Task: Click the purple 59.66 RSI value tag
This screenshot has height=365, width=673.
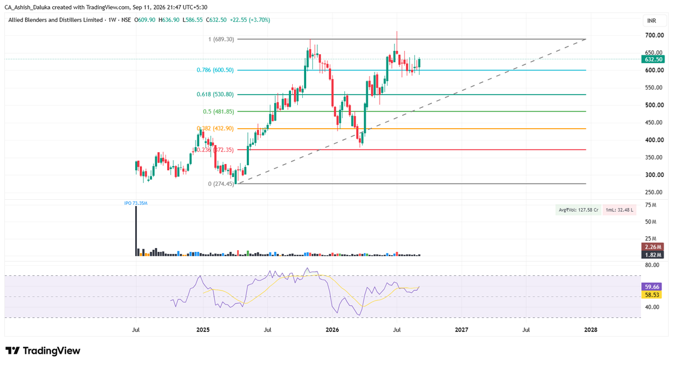Action: click(651, 286)
